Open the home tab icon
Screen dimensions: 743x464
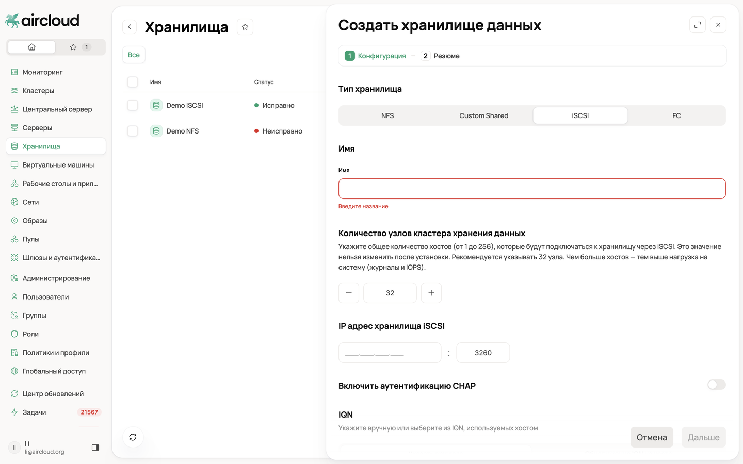[x=31, y=47]
